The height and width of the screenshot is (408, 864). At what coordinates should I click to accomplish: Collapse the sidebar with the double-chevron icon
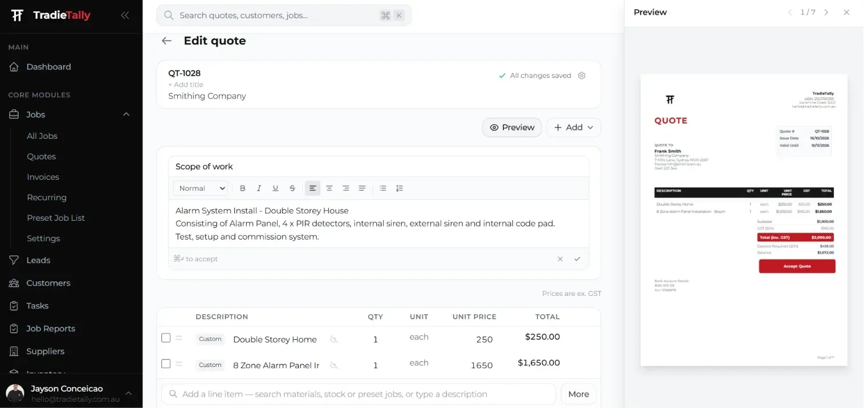[125, 15]
